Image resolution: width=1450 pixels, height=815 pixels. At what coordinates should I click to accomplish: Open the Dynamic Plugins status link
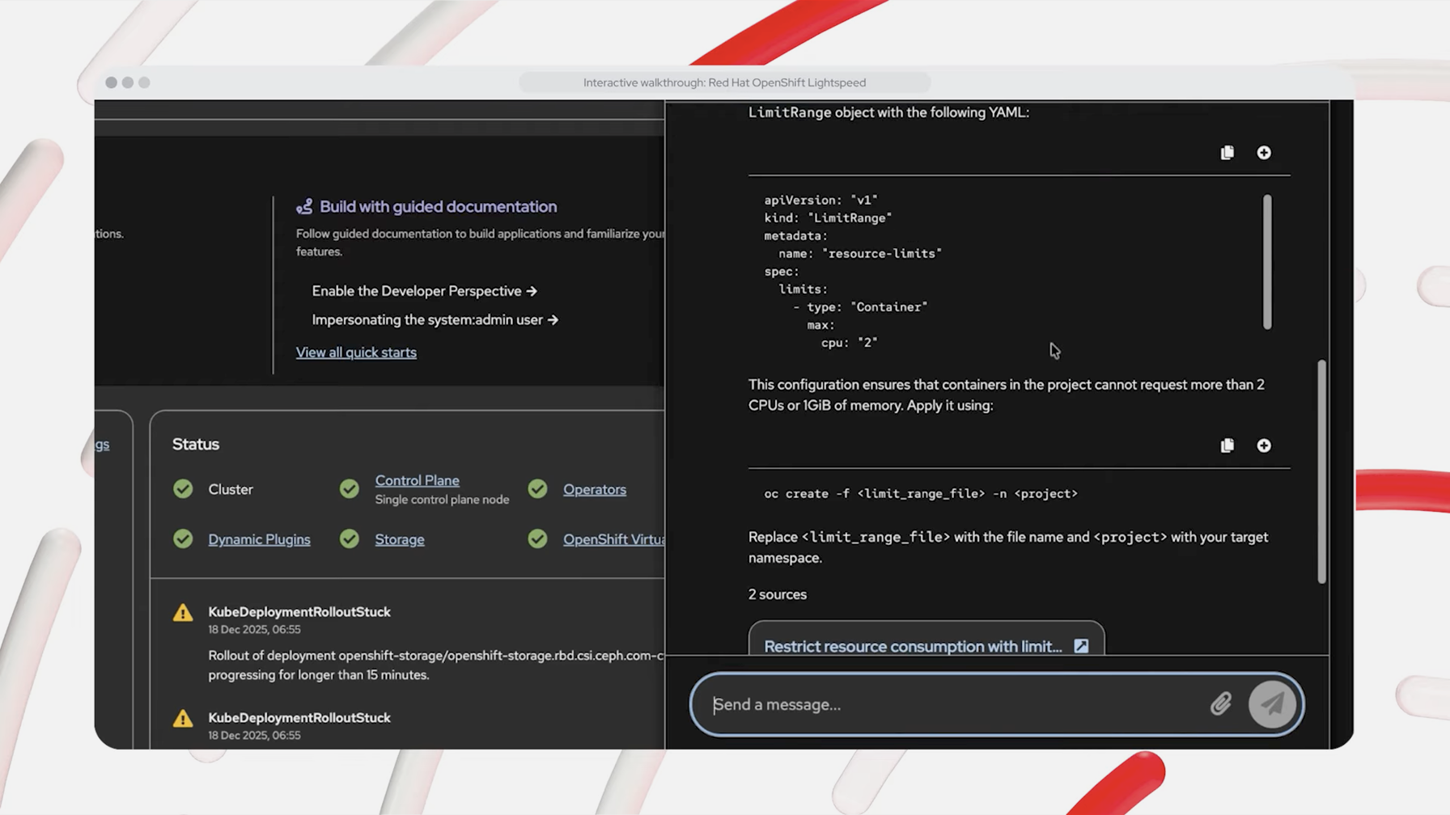(259, 539)
